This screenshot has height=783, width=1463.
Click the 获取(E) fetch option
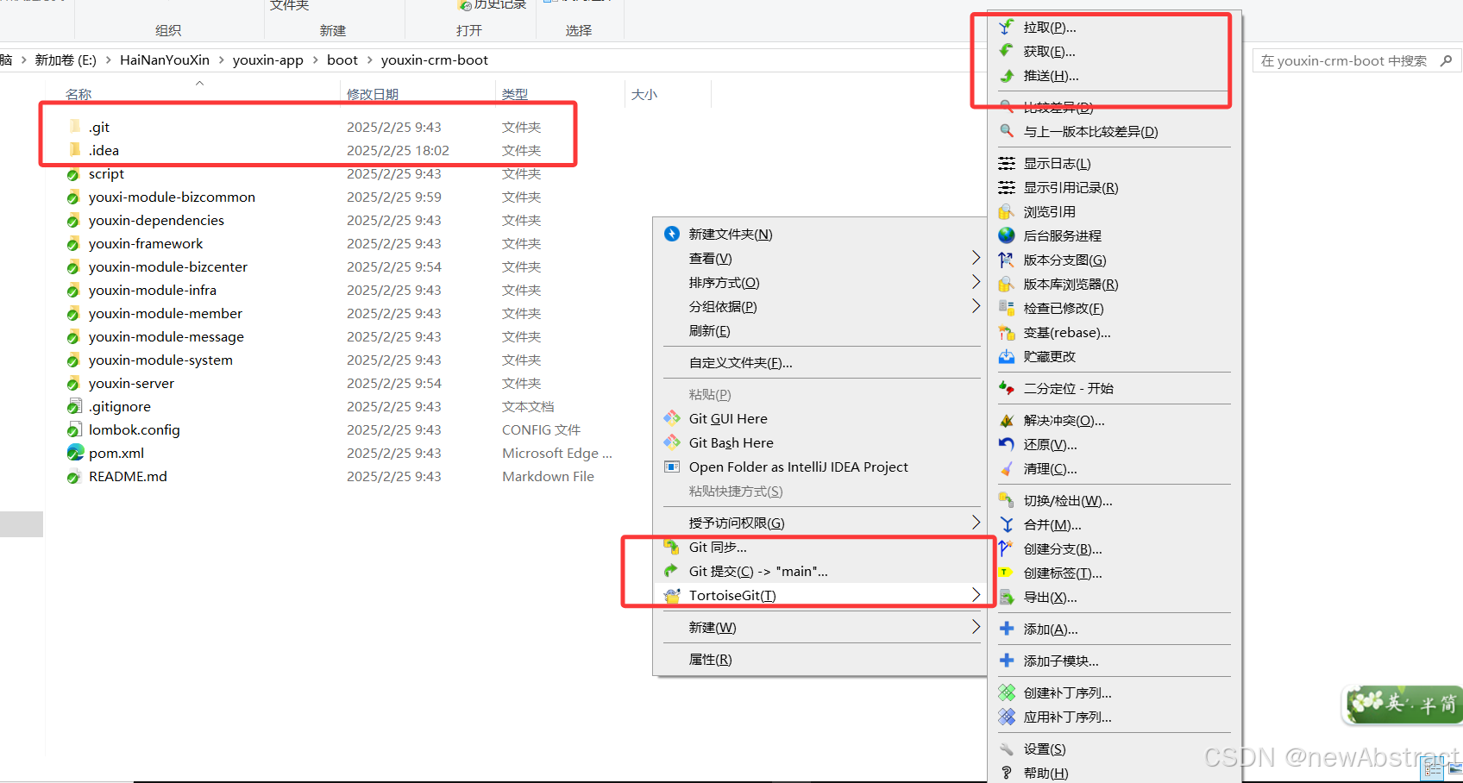pyautogui.click(x=1045, y=51)
